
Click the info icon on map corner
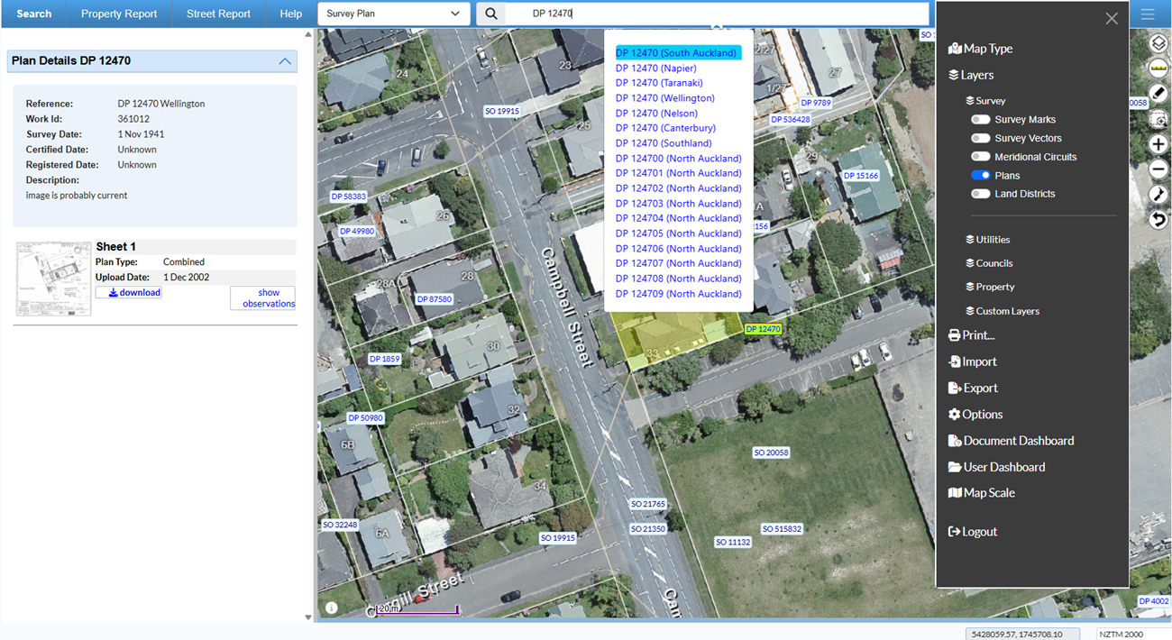332,608
